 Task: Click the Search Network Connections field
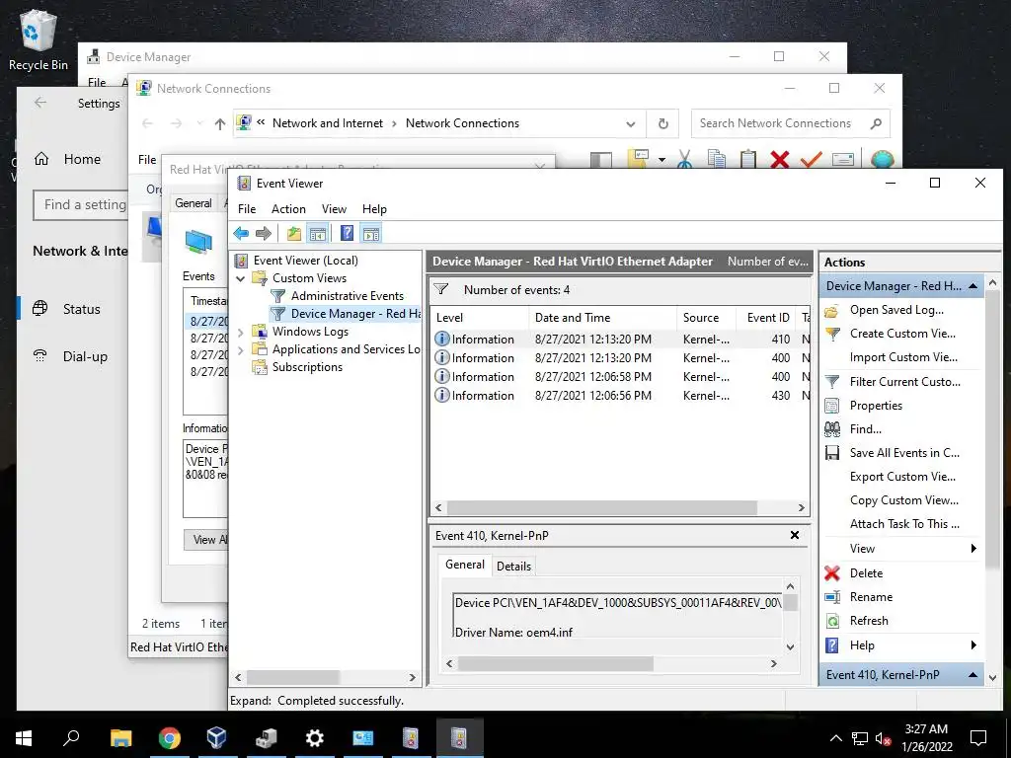(791, 123)
